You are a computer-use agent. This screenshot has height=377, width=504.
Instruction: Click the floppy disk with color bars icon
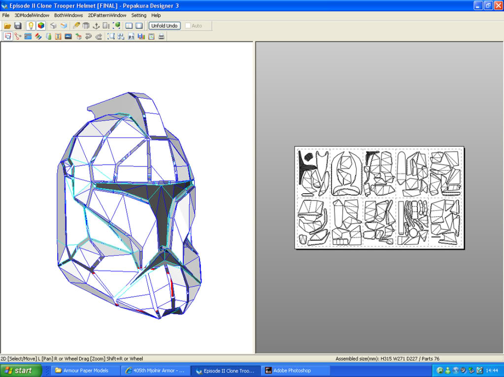tap(141, 36)
